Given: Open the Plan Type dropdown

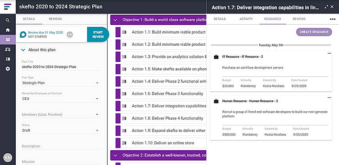Looking at the screenshot, I should [61, 83].
